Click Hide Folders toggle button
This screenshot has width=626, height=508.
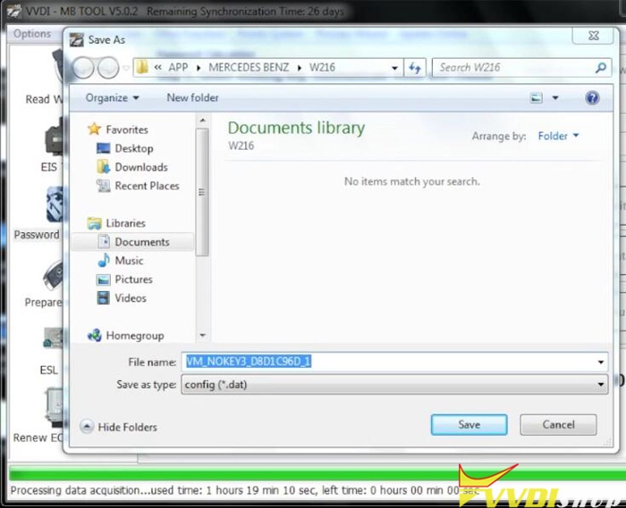(x=119, y=427)
